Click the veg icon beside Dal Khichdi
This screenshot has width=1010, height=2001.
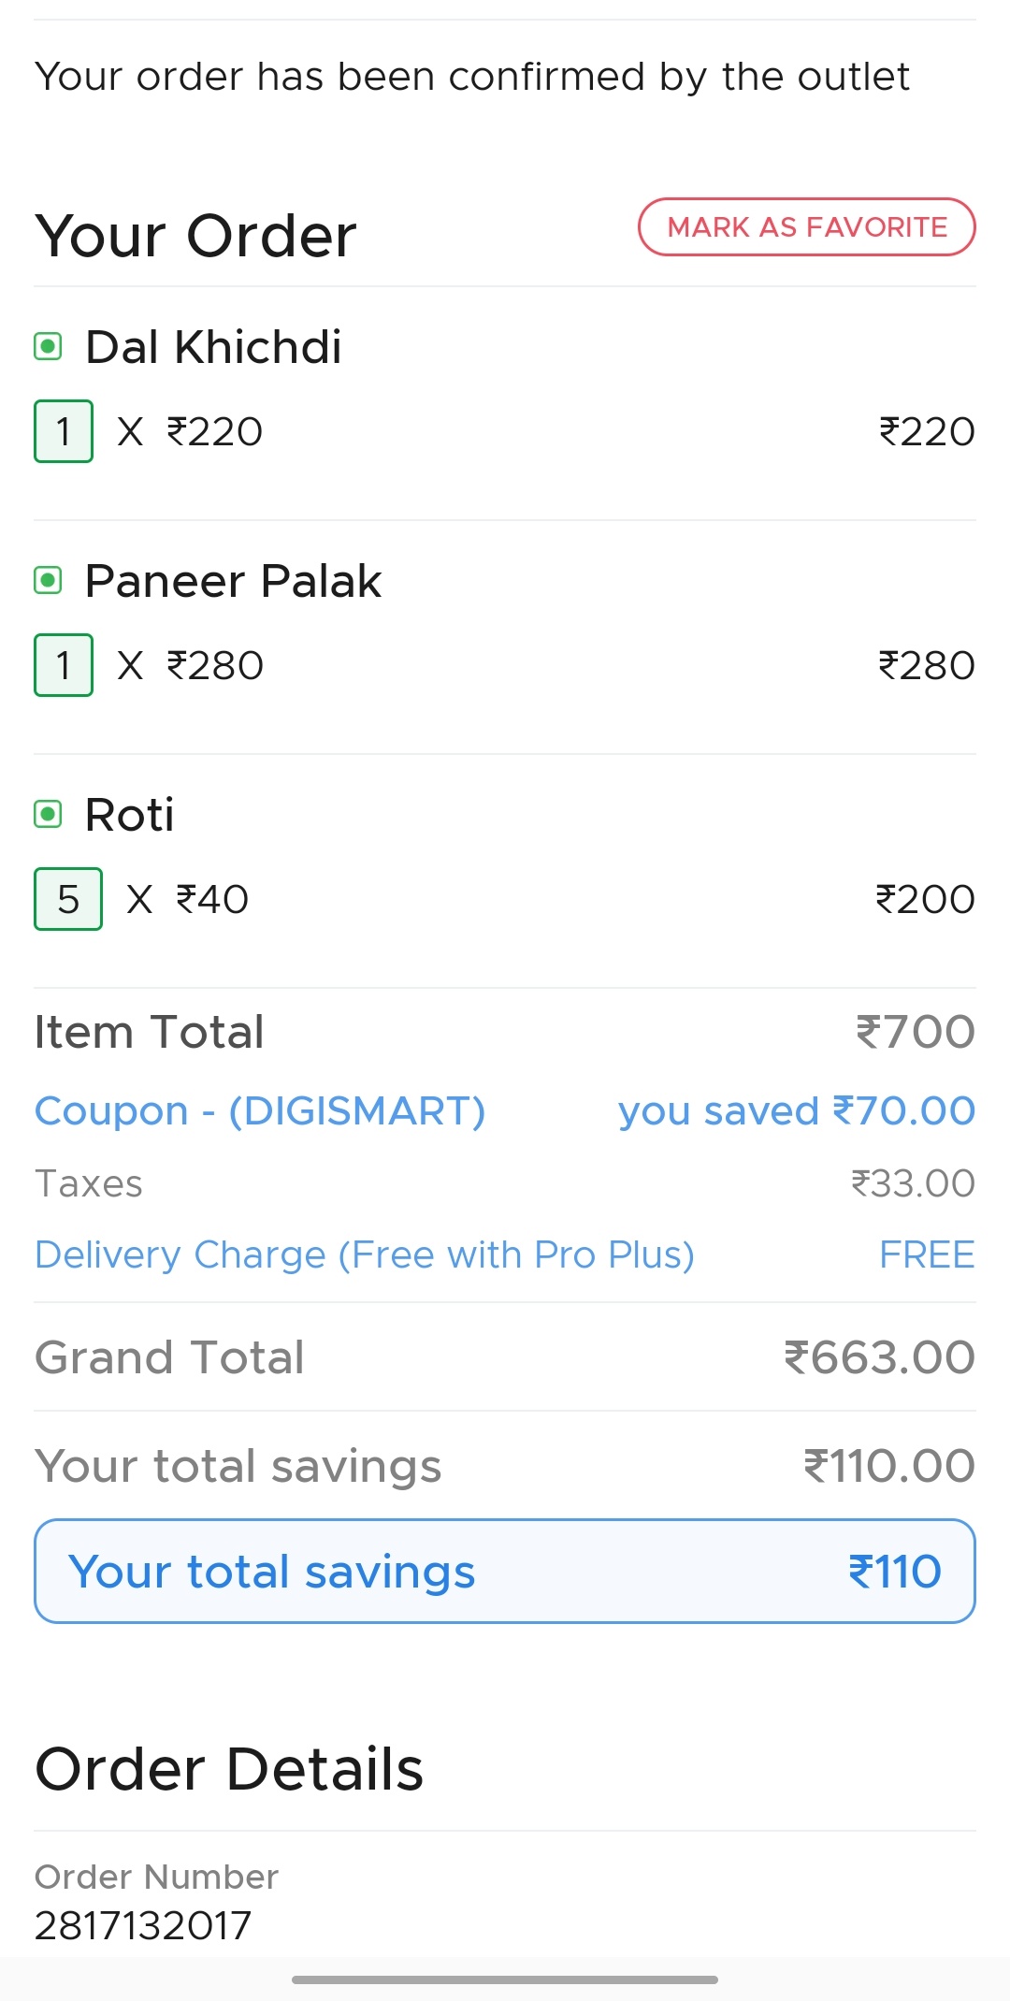coord(48,347)
